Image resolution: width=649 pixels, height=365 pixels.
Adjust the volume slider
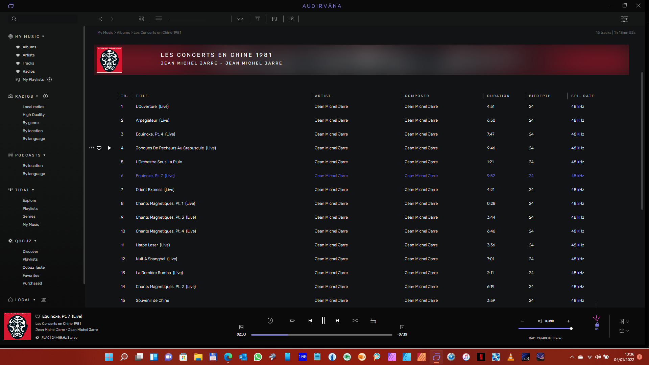click(545, 328)
